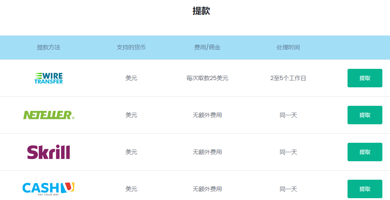Viewport: 390px width, 200px height.
Task: Click the CashU logo
Action: coord(49,189)
